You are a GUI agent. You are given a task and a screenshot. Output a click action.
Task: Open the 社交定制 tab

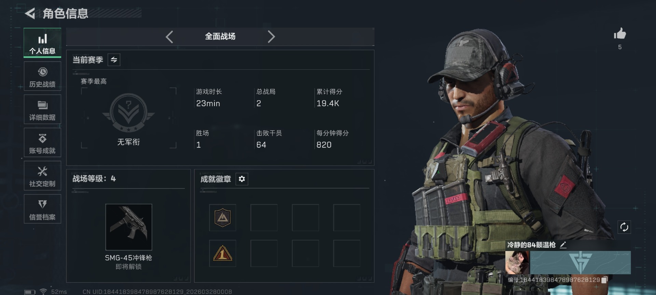coord(42,176)
